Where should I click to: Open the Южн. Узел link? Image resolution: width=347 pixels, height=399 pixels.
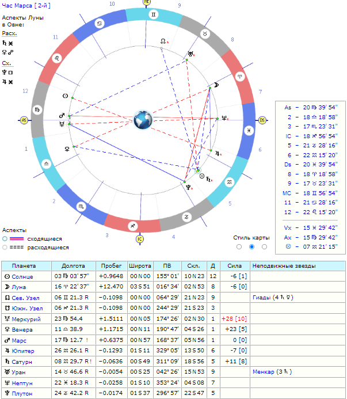point(27,309)
